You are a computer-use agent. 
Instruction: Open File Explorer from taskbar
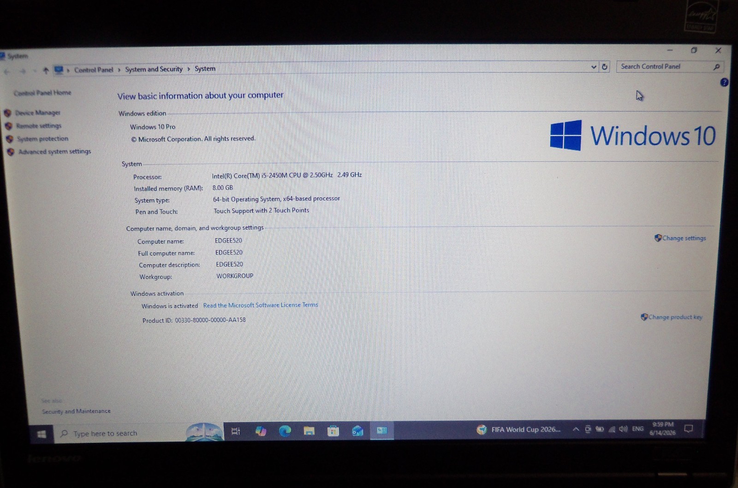click(x=309, y=431)
